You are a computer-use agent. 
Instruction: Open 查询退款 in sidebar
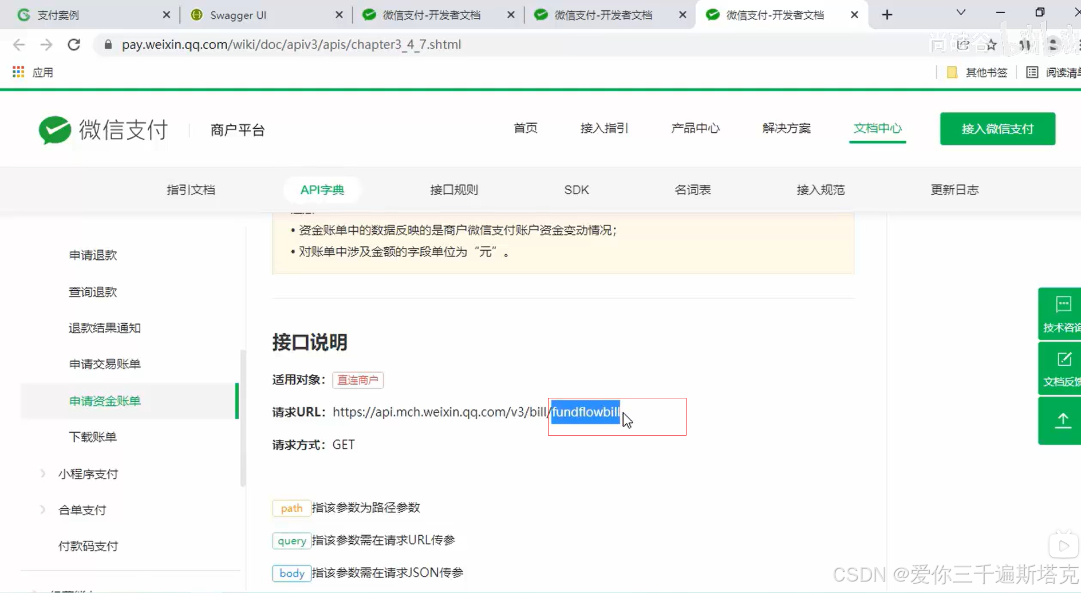pos(93,292)
